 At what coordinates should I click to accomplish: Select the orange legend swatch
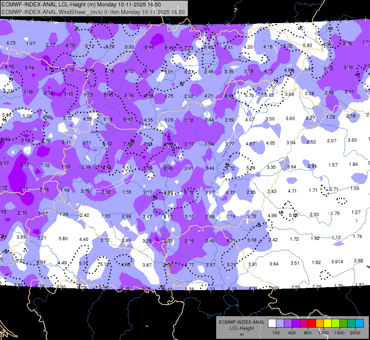(x=320, y=323)
